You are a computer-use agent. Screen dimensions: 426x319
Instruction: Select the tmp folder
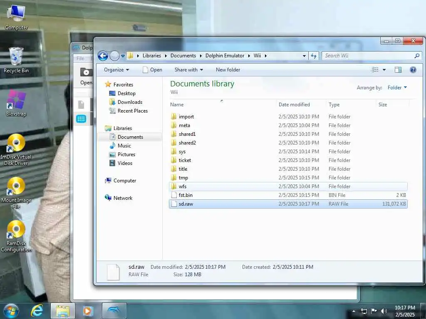(x=288, y=178)
